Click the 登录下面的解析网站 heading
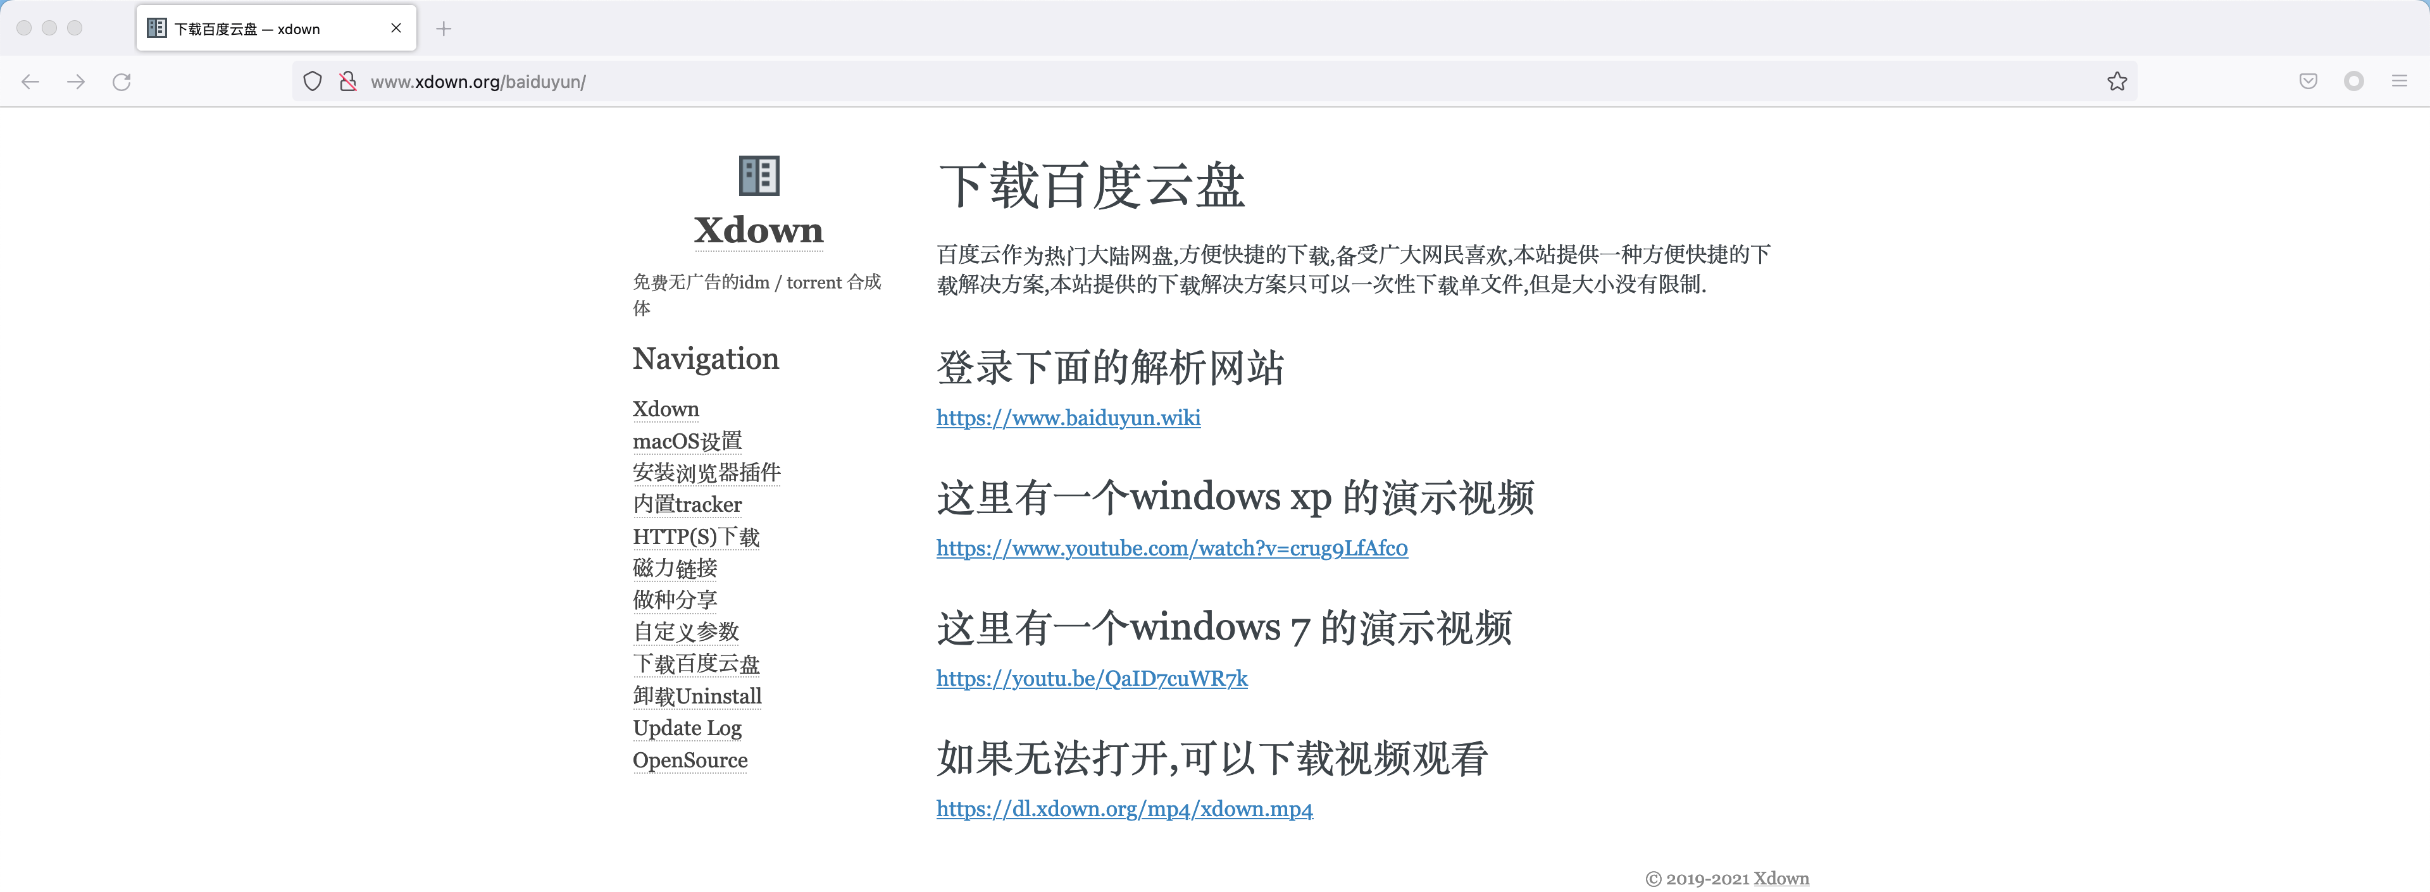Viewport: 2430px width, 892px height. pyautogui.click(x=1111, y=367)
